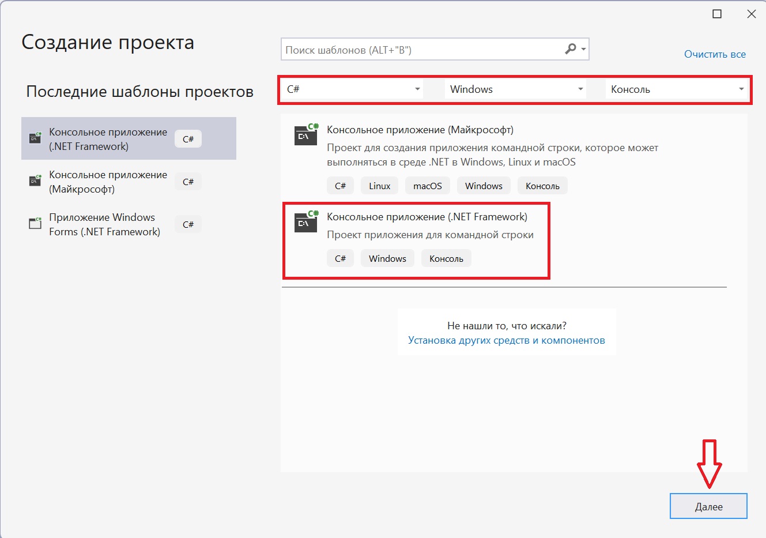Click the Очистить все link

[x=715, y=54]
